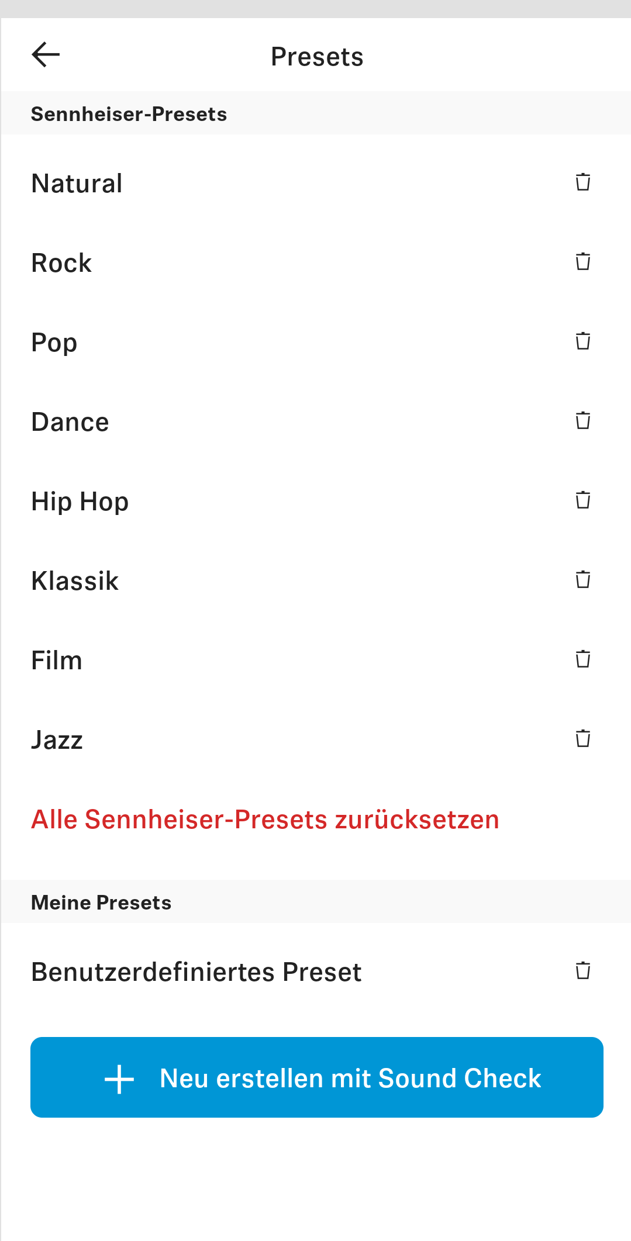Delete the Natural preset via trash icon
This screenshot has width=631, height=1241.
(582, 182)
